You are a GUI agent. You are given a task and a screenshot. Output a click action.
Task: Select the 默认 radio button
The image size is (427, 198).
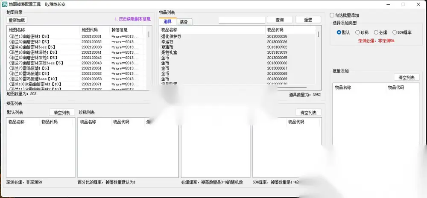339,32
